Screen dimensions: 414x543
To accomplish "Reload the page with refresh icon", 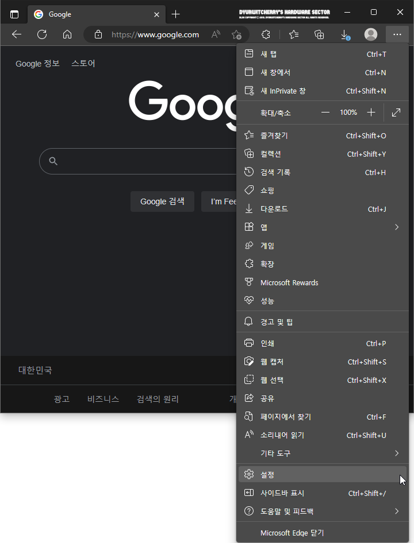I will coord(42,34).
